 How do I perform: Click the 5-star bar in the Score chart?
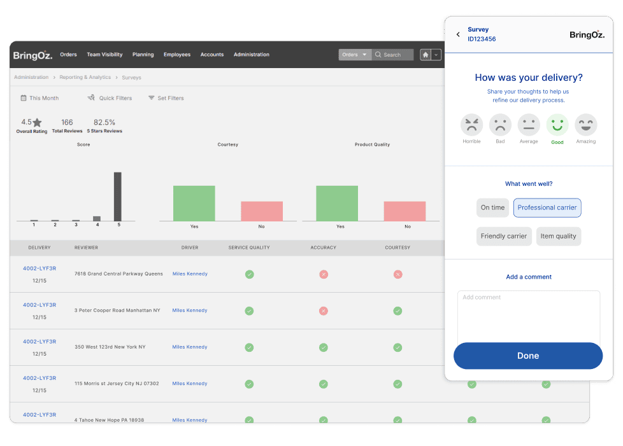[118, 197]
